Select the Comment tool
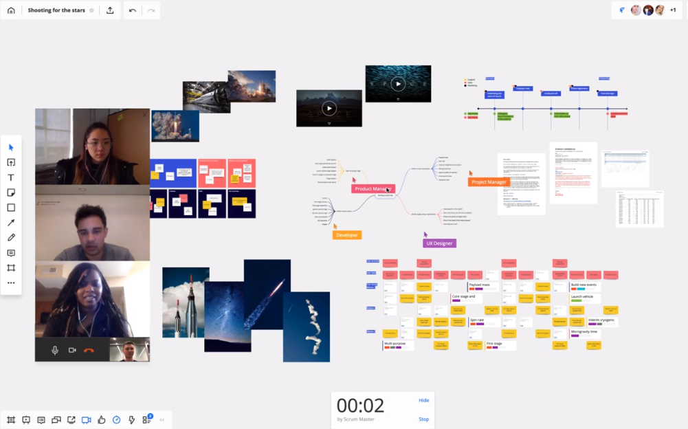Image resolution: width=688 pixels, height=429 pixels. click(x=11, y=253)
